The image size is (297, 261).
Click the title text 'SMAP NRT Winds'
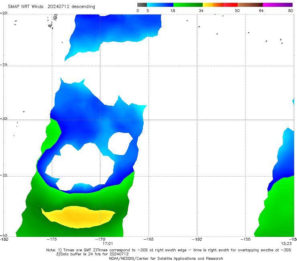(x=26, y=6)
